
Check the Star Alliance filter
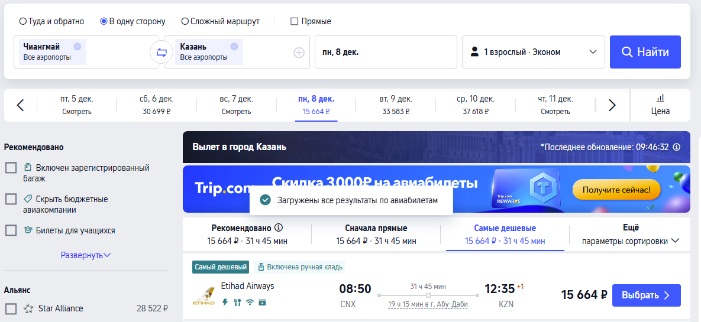pyautogui.click(x=11, y=308)
